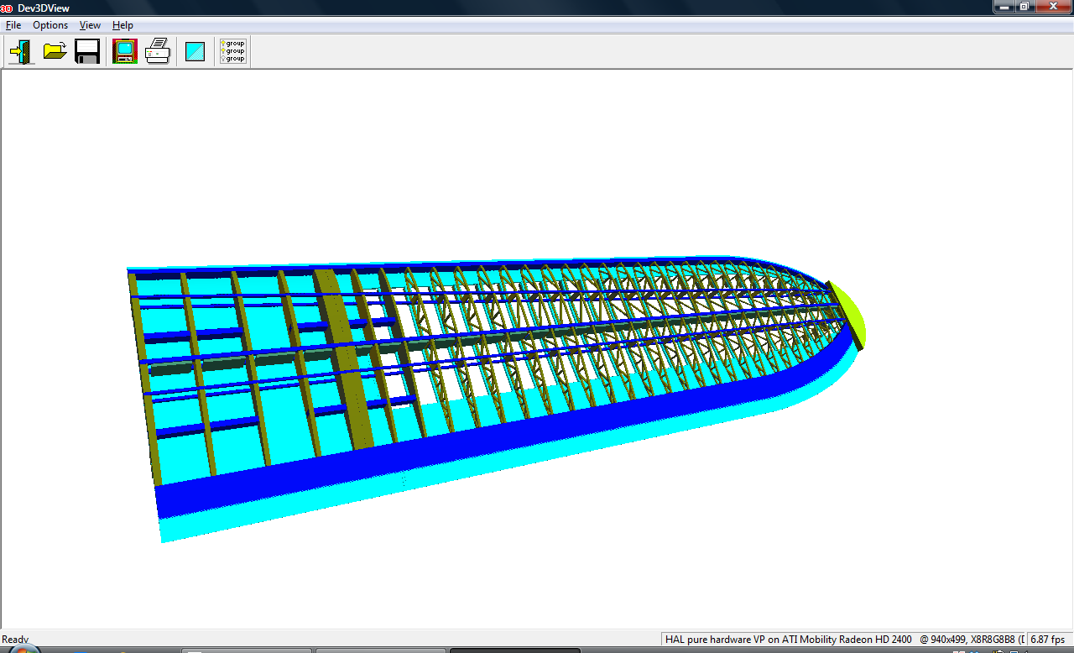Click the cyan square background icon
This screenshot has width=1074, height=653.
[196, 51]
